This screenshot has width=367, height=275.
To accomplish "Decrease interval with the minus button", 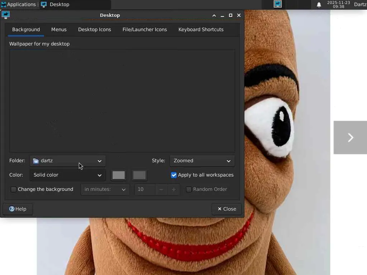I will pyautogui.click(x=161, y=189).
